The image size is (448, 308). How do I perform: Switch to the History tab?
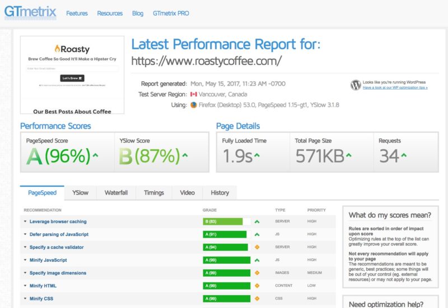(220, 193)
